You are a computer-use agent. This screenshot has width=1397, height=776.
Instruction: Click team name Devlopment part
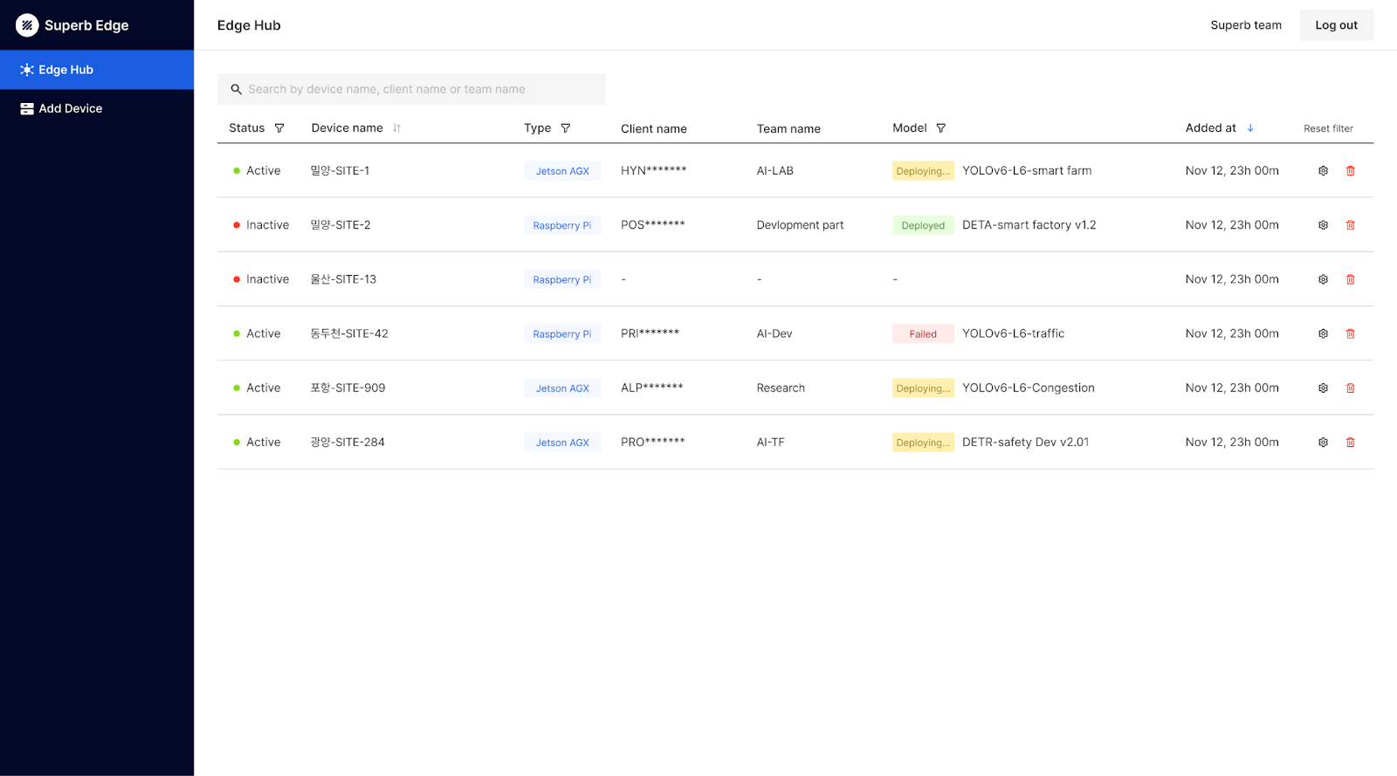[800, 225]
